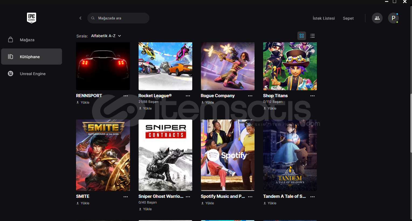Open SMITE more options menu
The image size is (412, 221).
pyautogui.click(x=126, y=197)
